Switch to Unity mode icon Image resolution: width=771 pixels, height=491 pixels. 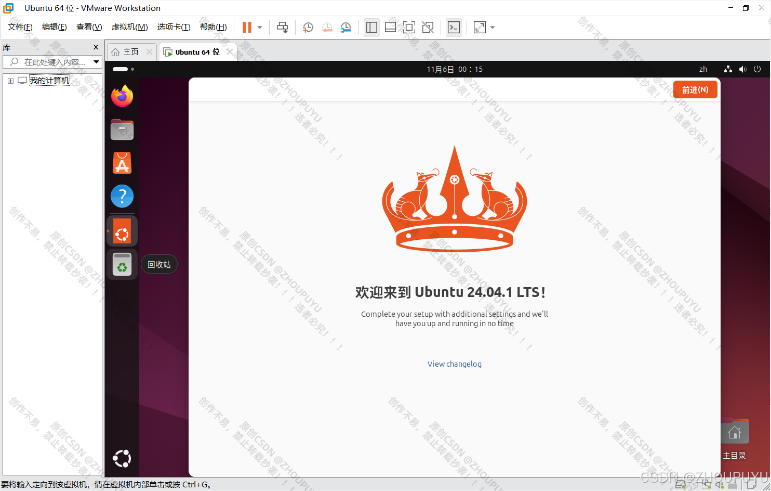[428, 28]
